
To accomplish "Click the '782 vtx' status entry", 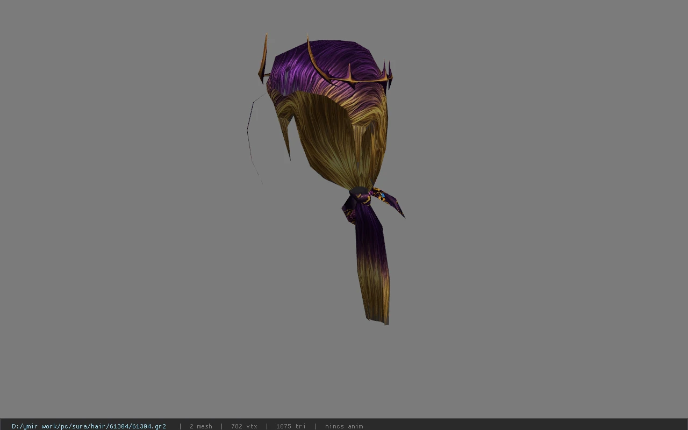I will tap(244, 426).
